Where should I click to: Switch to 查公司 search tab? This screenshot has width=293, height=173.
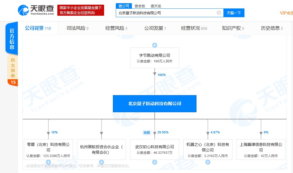124,6
